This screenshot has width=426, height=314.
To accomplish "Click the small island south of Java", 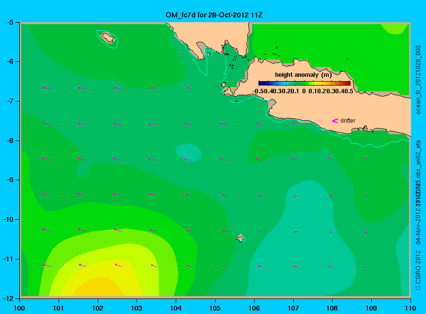I will pos(240,238).
